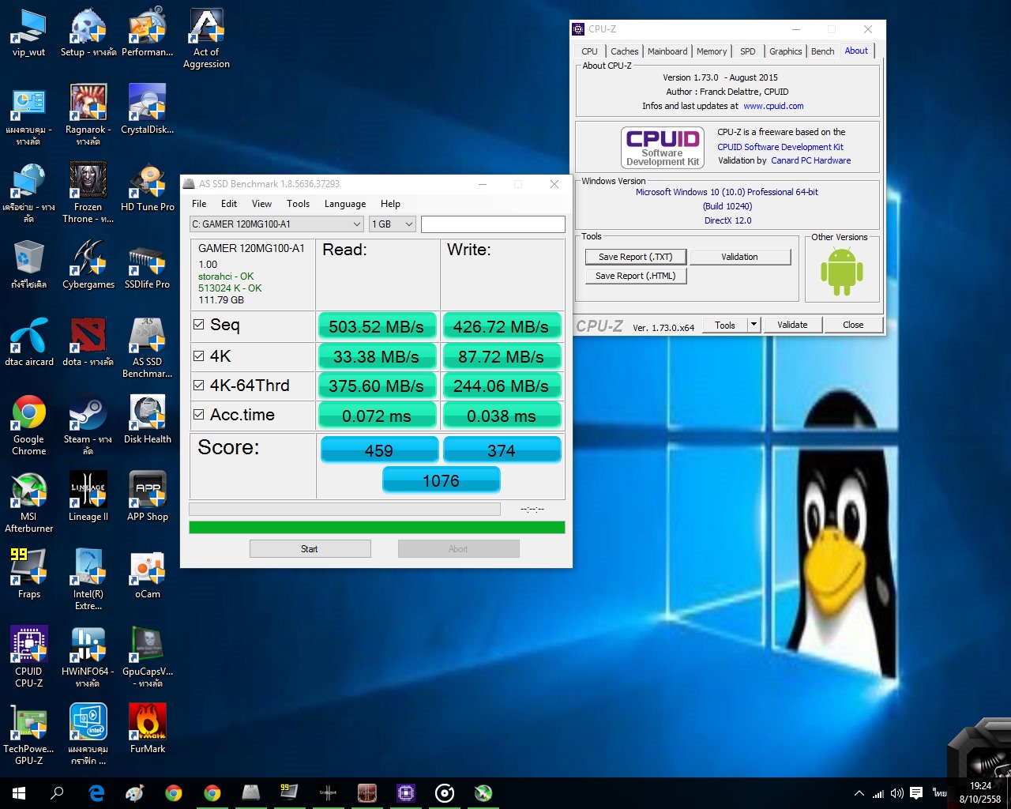Open the www.cpuid.com link
Viewport: 1011px width, 809px height.
(773, 106)
